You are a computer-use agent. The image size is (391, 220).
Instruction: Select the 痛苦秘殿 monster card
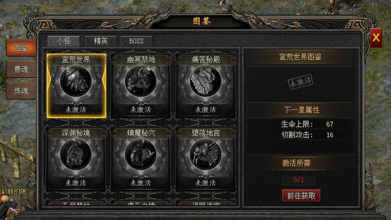[x=206, y=86]
